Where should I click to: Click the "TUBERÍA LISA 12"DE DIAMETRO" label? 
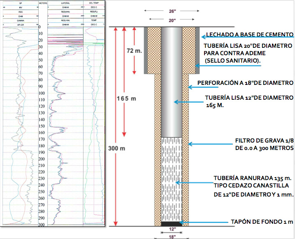click(249, 98)
